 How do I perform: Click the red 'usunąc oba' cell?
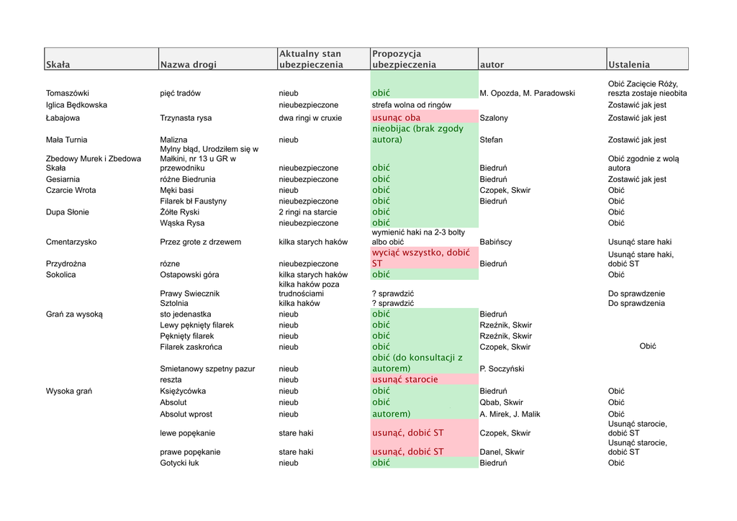click(x=397, y=117)
